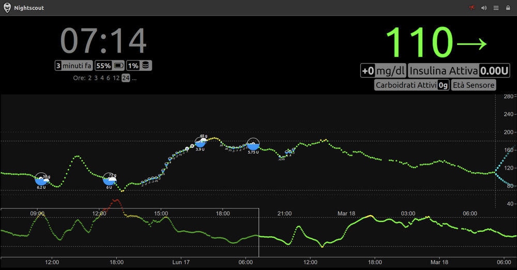Expand more time ranges with ellipsis

tap(134, 78)
